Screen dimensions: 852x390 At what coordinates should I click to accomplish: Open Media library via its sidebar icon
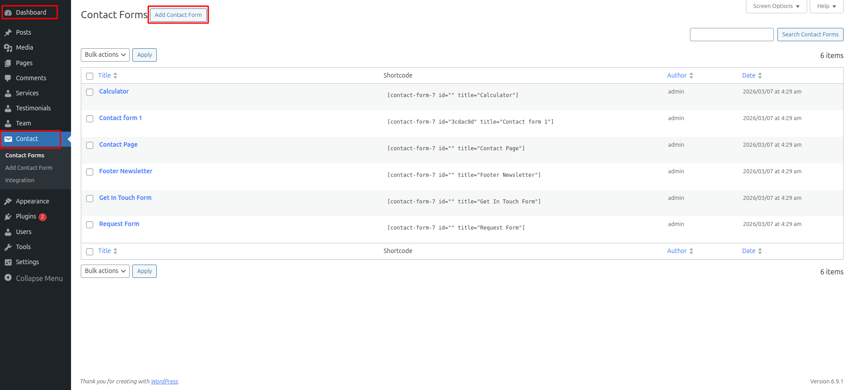coord(8,47)
